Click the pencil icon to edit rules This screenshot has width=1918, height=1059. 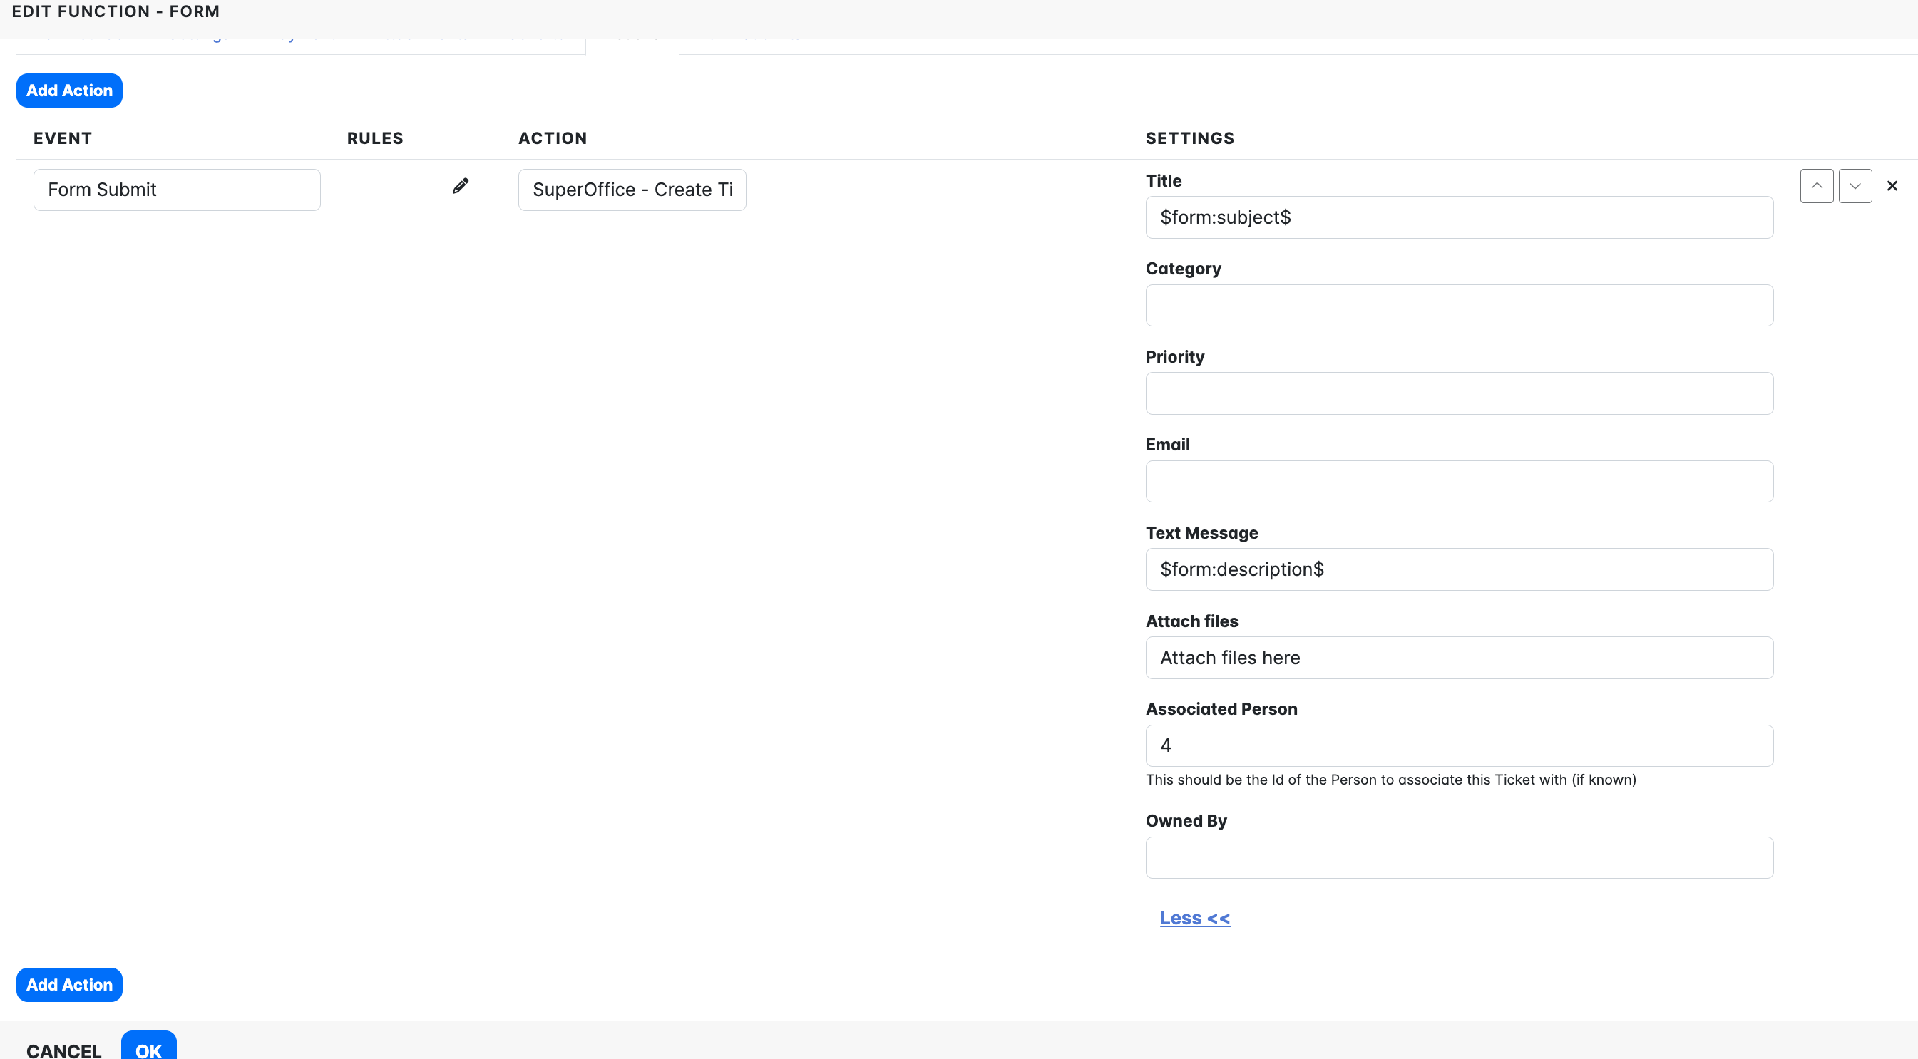460,186
